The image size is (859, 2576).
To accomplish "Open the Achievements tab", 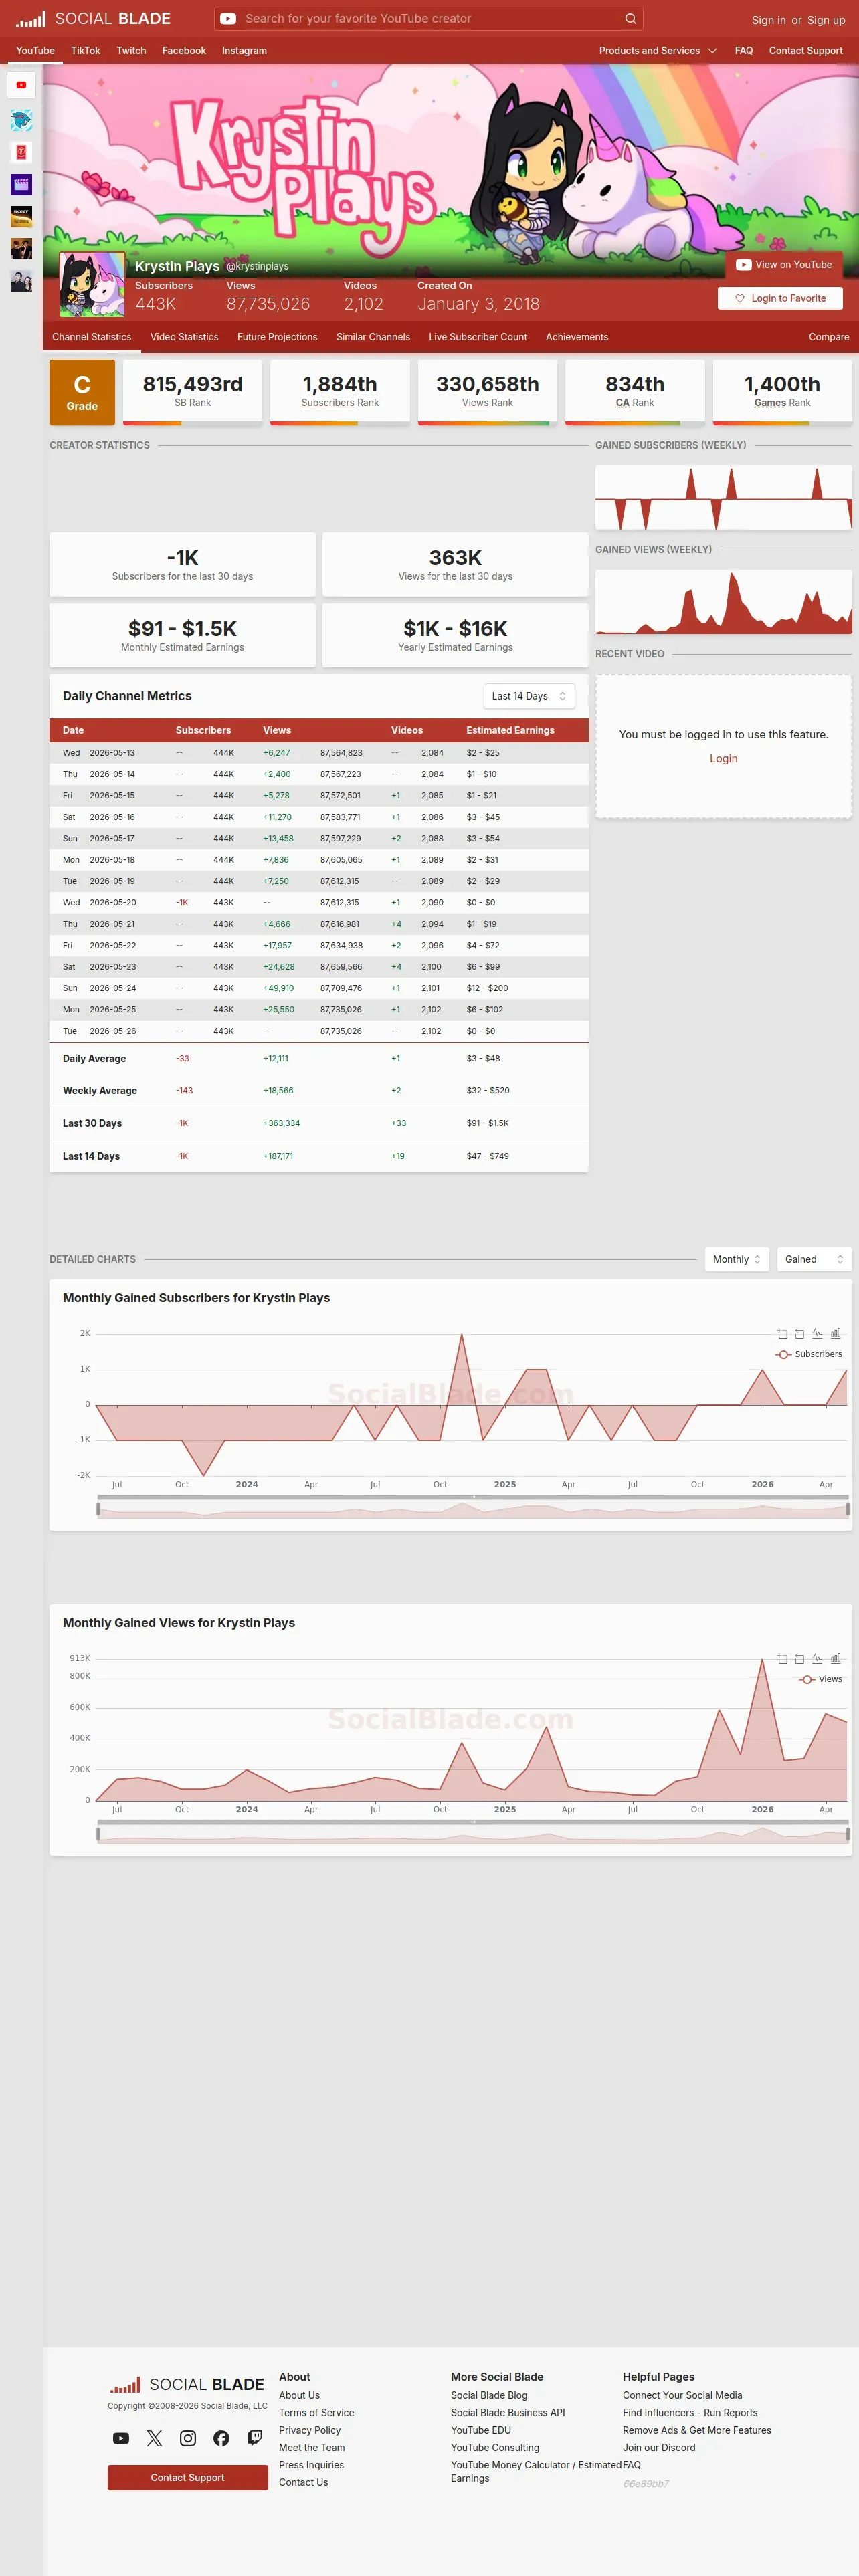I will (x=577, y=337).
